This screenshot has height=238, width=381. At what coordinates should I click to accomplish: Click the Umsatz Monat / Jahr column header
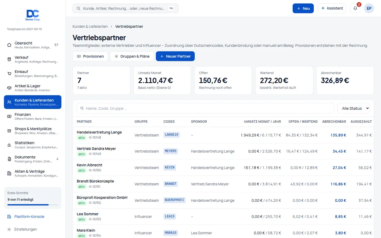263,121
